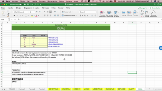The width and height of the screenshot is (162, 91).
Task: Open the Datos menu in the menu bar
Action: coord(62,1)
